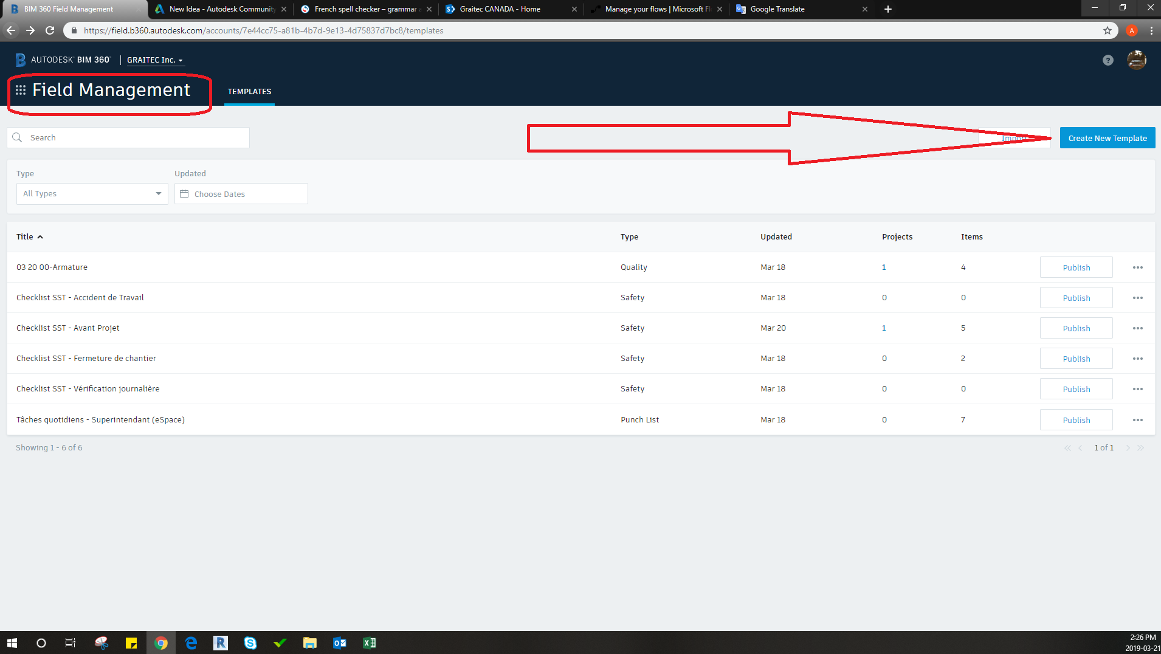
Task: Click the projects count link for Checklist SST - Avant Projet
Action: pos(884,328)
